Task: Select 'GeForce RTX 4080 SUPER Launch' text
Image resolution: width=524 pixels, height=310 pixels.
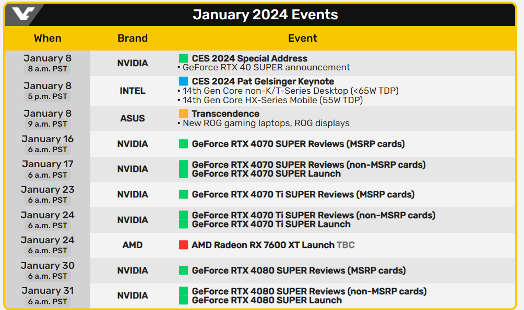Action: 267,300
